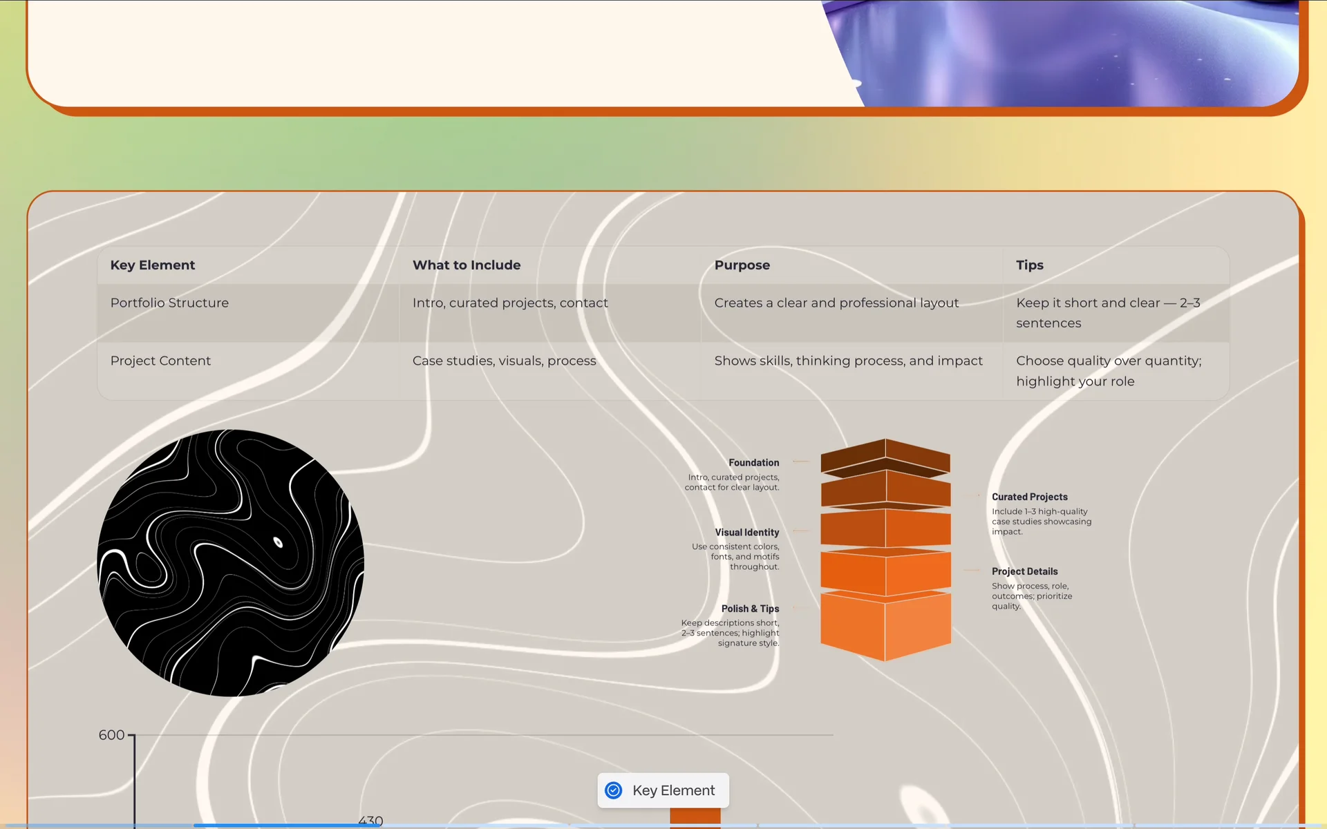Select the Visual Identity heading
The image size is (1327, 829).
pyautogui.click(x=746, y=533)
